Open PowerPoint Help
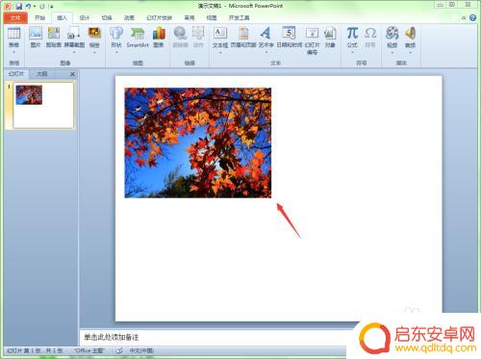481x359 pixels. pos(472,18)
